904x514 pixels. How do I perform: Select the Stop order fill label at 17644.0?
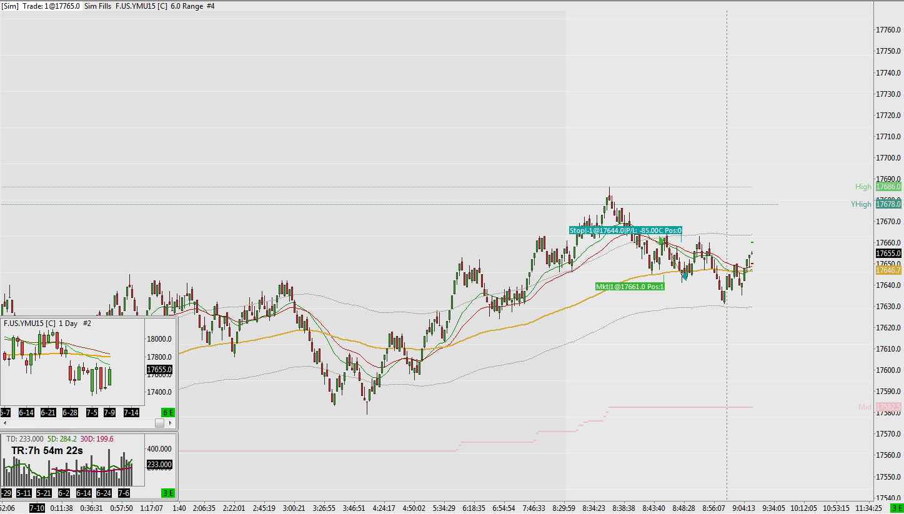tap(625, 230)
